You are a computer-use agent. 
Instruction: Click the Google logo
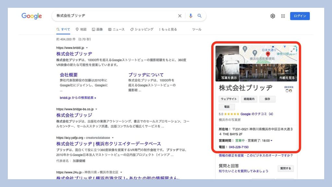(x=31, y=16)
